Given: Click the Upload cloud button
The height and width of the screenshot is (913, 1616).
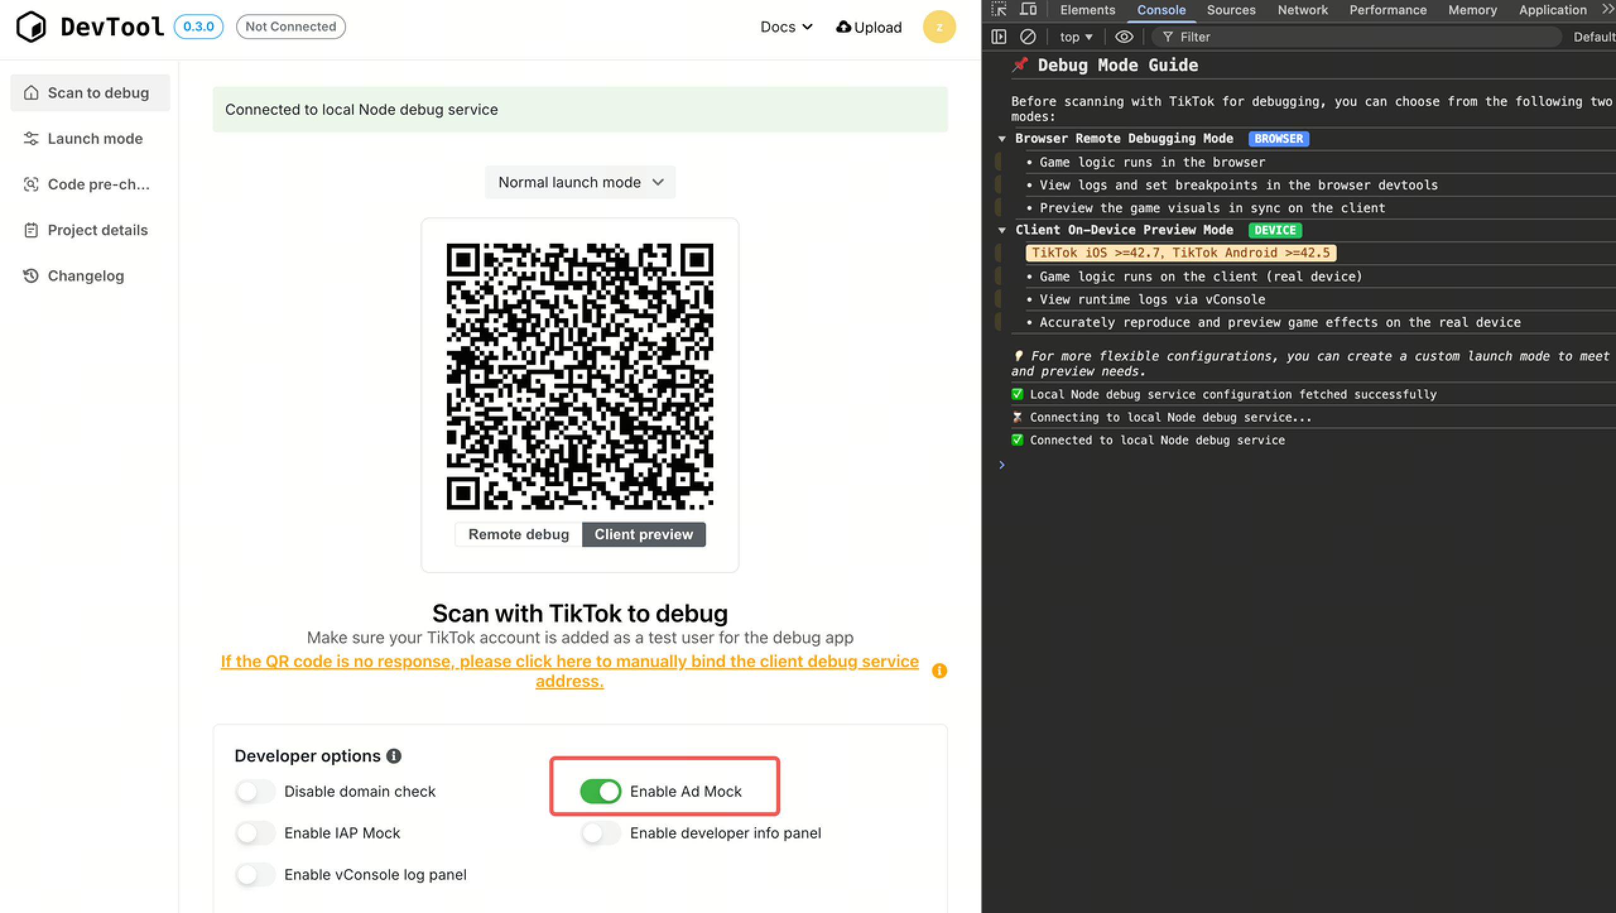Looking at the screenshot, I should pos(869,27).
